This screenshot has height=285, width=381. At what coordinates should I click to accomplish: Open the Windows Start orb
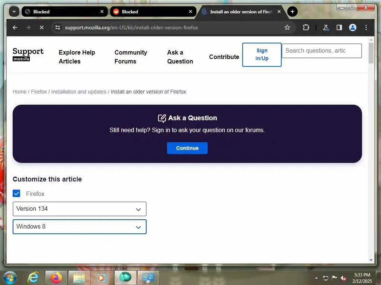coord(10,278)
